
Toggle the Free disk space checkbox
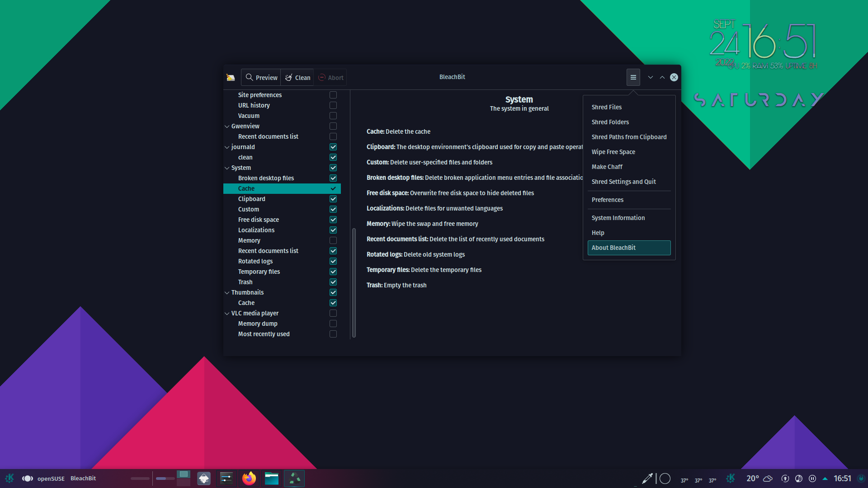[333, 220]
